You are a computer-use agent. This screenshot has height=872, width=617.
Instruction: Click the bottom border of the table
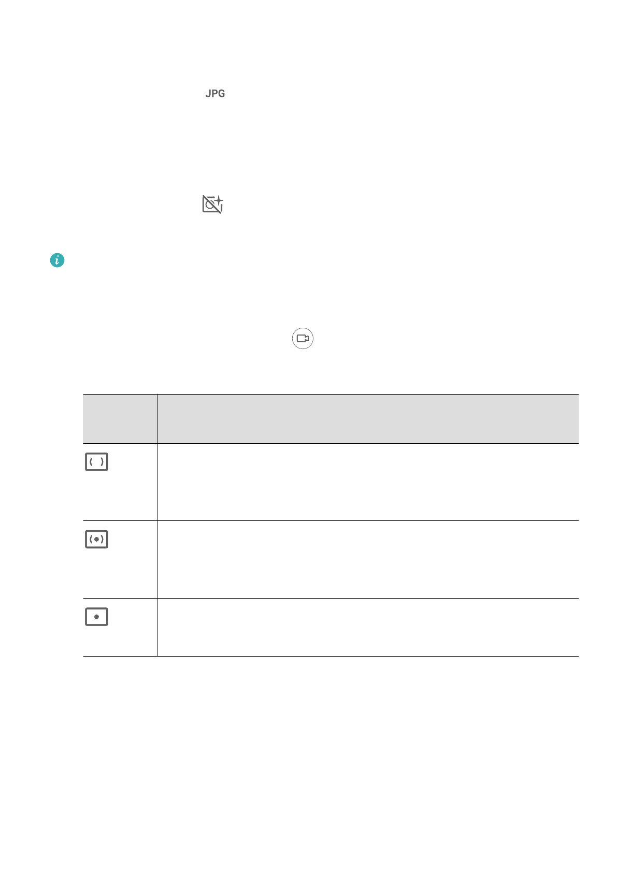click(x=331, y=656)
